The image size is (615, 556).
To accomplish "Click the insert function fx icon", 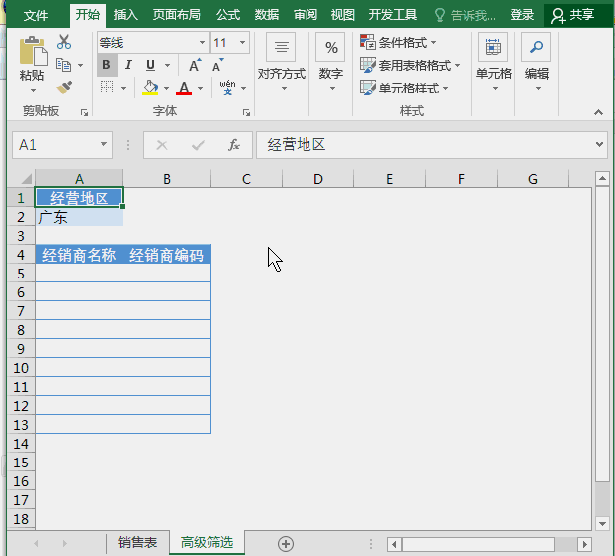I will coord(234,145).
